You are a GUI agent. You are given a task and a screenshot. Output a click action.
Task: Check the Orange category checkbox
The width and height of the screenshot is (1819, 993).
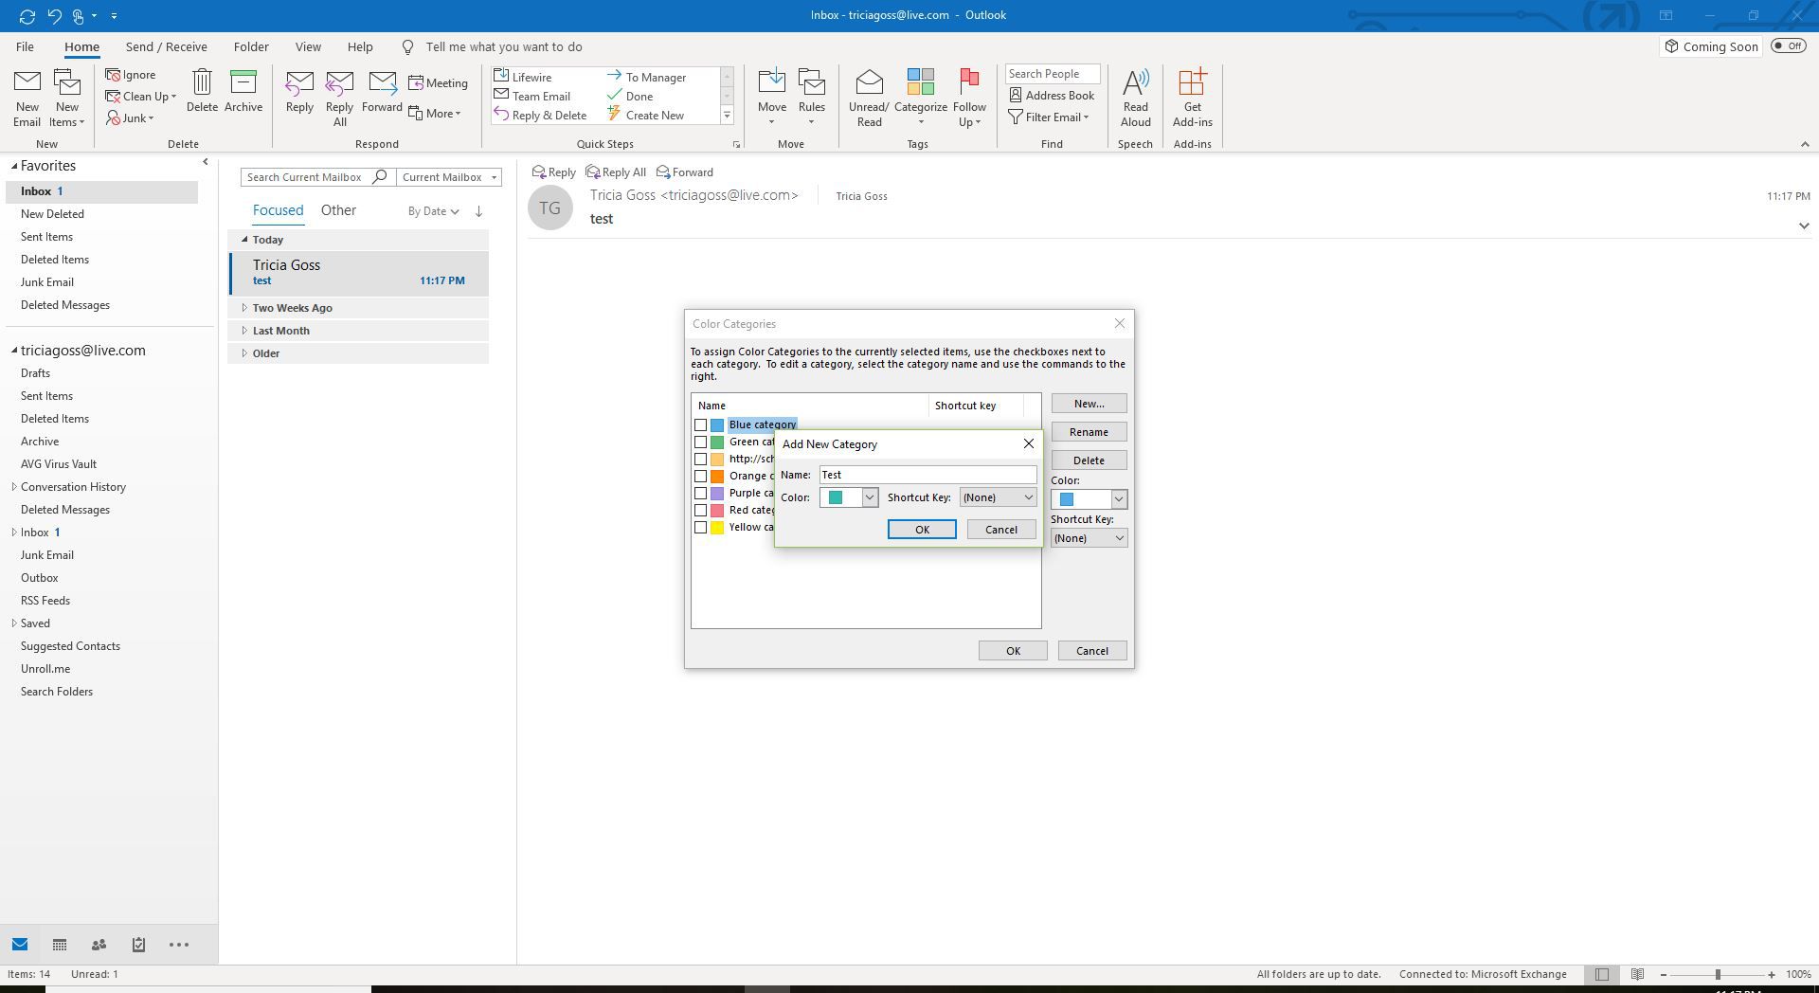point(701,477)
